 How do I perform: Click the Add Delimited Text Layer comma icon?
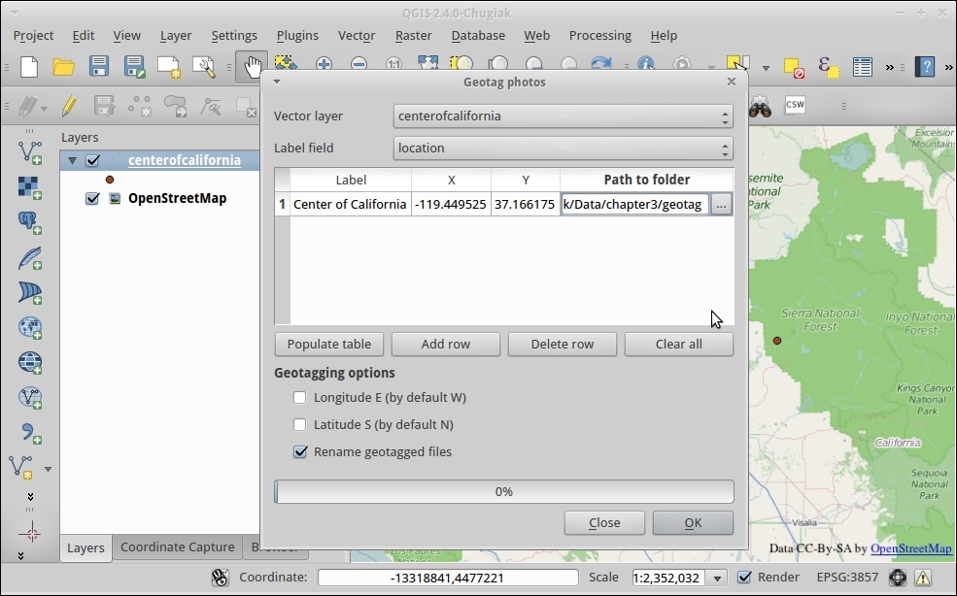30,433
